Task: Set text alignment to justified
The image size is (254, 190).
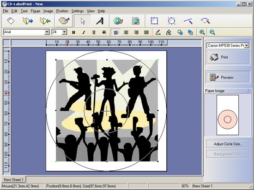Action: tap(146, 32)
